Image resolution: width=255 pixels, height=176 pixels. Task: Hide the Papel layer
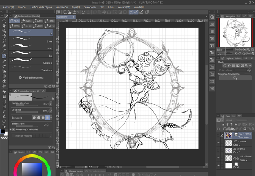218,166
